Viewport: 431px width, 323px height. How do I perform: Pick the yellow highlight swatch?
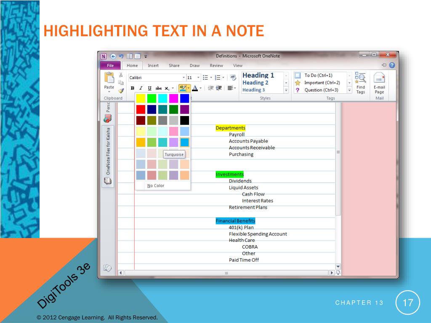[141, 98]
